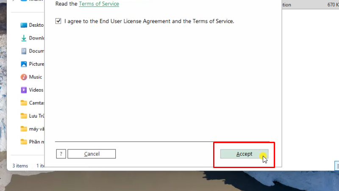Accept the license agreement
Viewport: 339px width, 191px height.
(245, 154)
